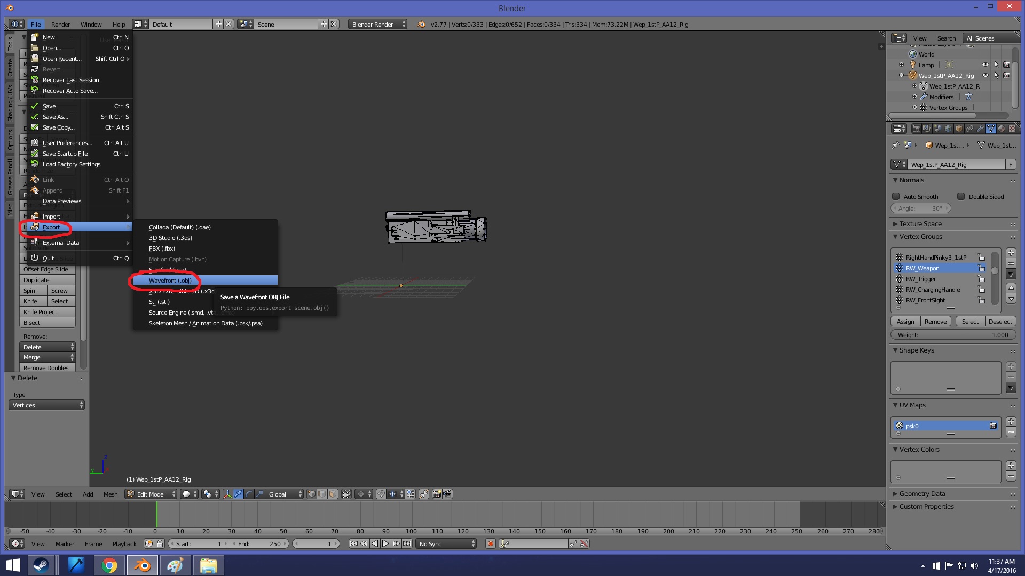This screenshot has height=576, width=1025.
Task: Expand the Texture Space panel
Action: [920, 224]
